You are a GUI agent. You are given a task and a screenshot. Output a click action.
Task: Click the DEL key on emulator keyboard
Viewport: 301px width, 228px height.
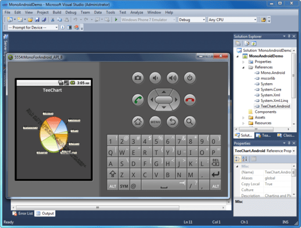pos(216,162)
